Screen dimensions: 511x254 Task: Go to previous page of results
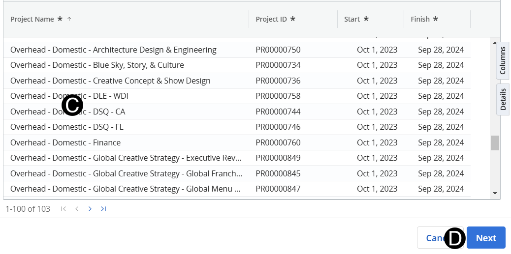(77, 209)
